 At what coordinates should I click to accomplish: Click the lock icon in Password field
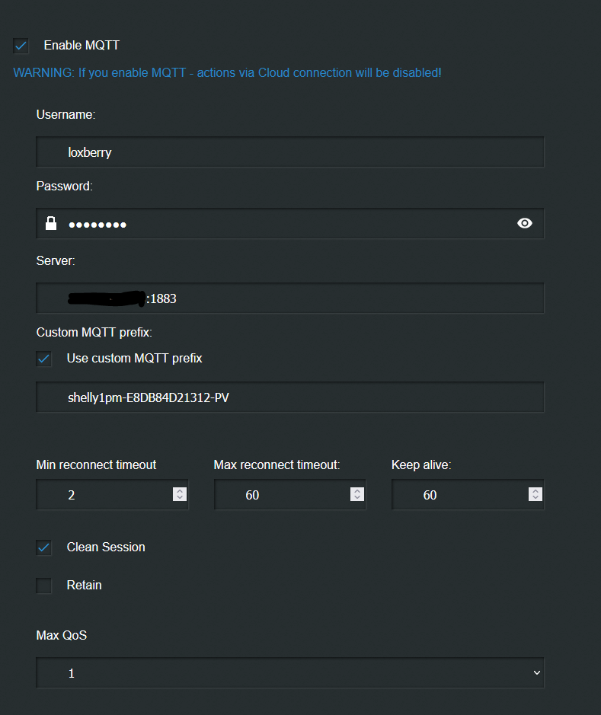click(x=51, y=223)
